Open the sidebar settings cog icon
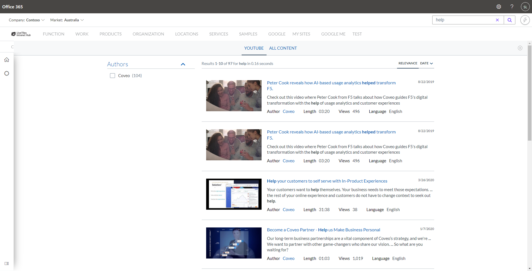 [x=7, y=73]
